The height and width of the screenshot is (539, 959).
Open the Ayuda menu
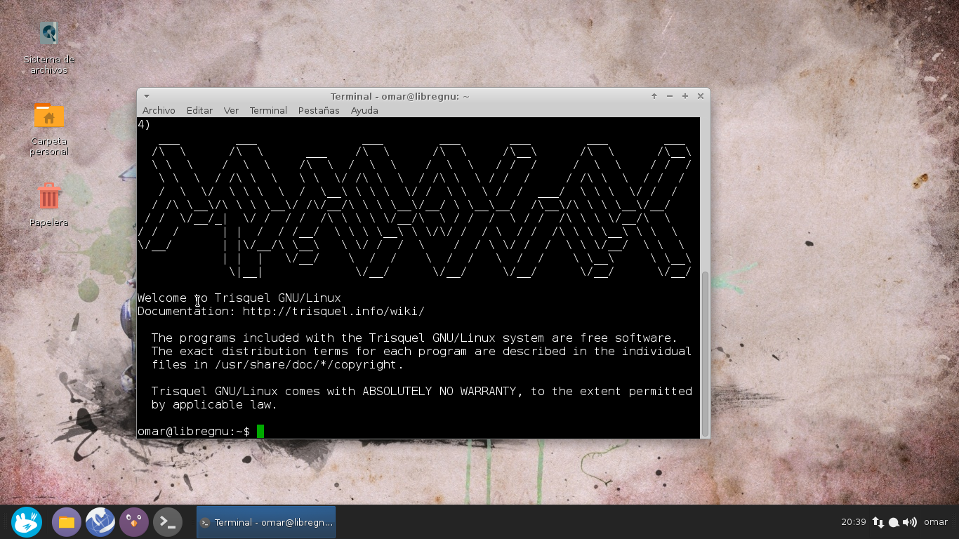pyautogui.click(x=364, y=110)
